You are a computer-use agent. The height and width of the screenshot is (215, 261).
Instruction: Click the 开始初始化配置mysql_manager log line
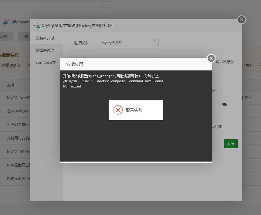(x=114, y=76)
